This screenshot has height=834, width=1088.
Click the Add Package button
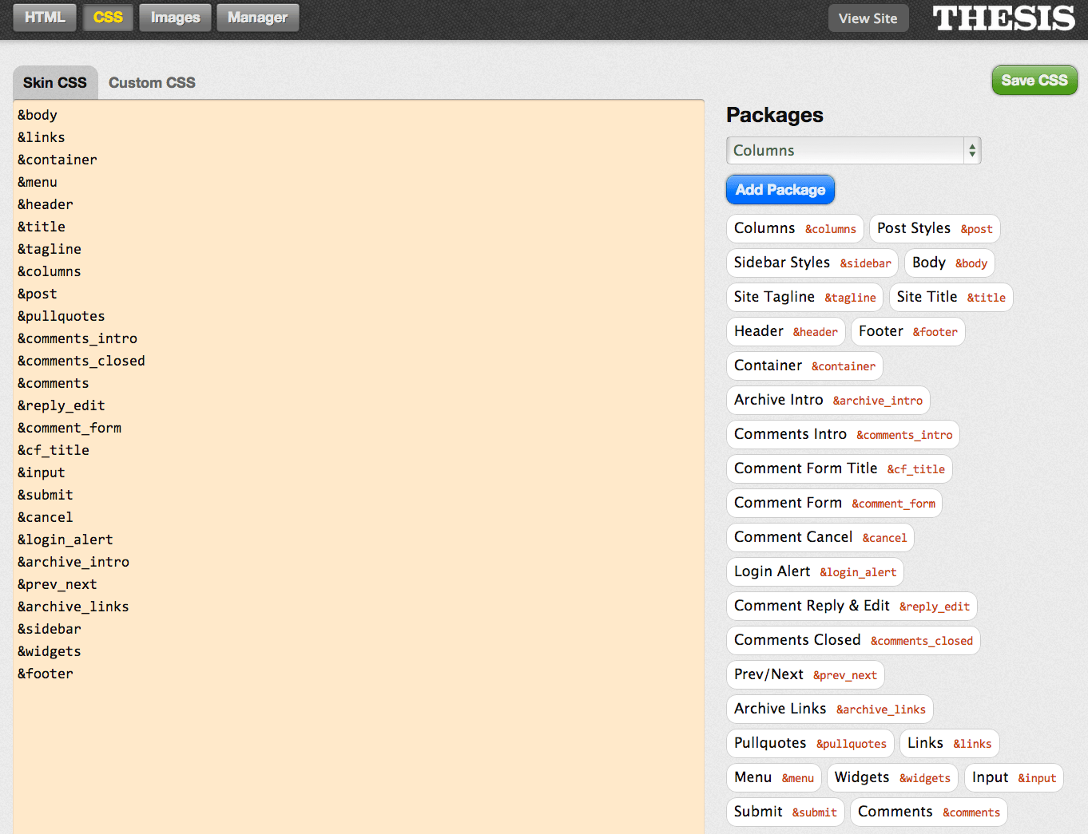(x=780, y=190)
